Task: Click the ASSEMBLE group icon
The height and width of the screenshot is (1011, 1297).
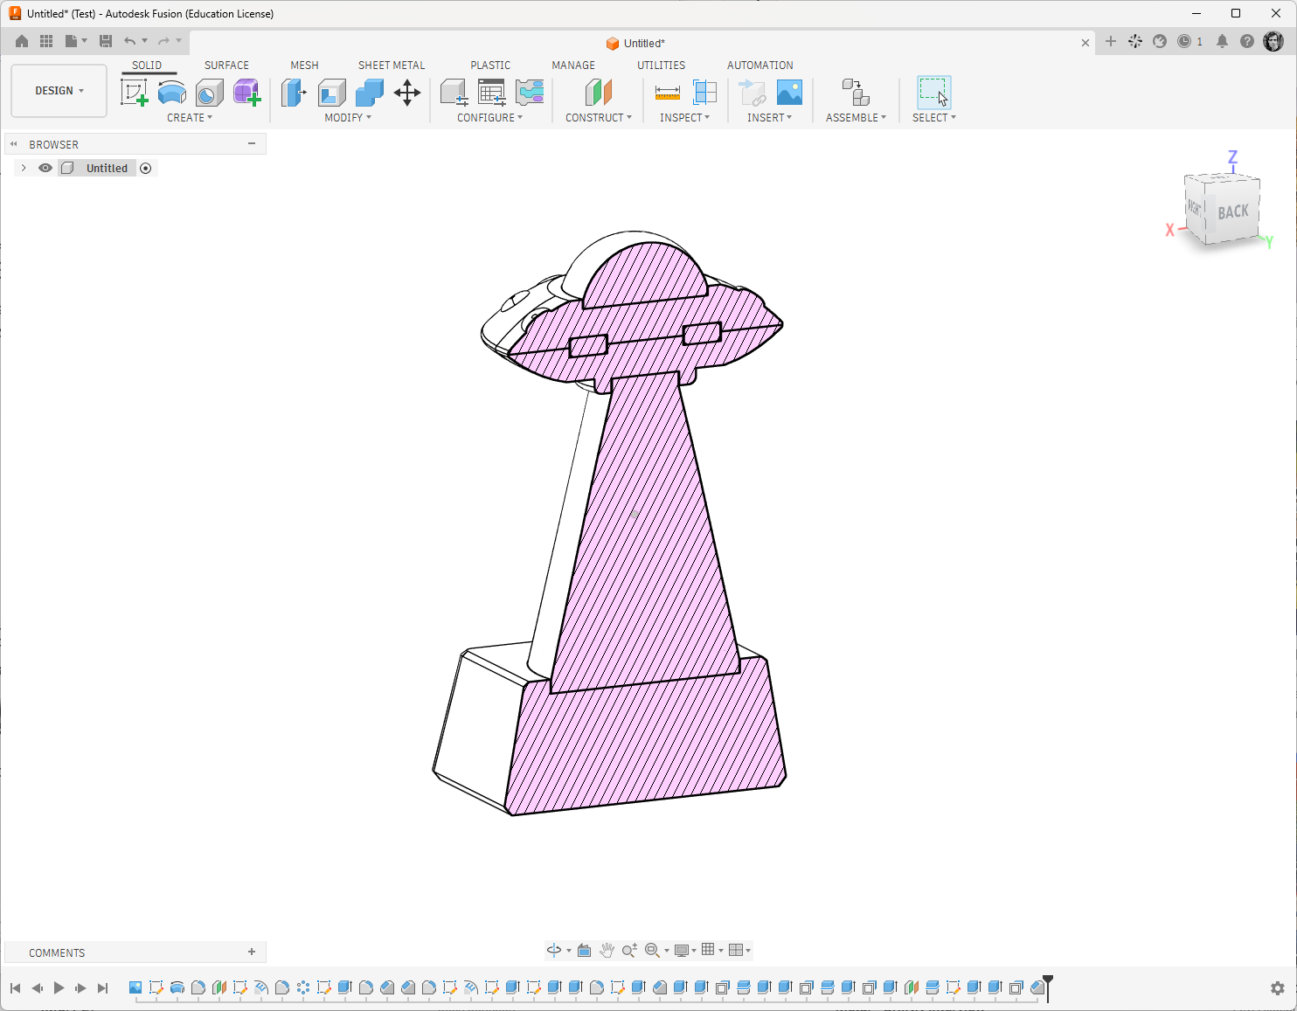Action: coord(856,92)
